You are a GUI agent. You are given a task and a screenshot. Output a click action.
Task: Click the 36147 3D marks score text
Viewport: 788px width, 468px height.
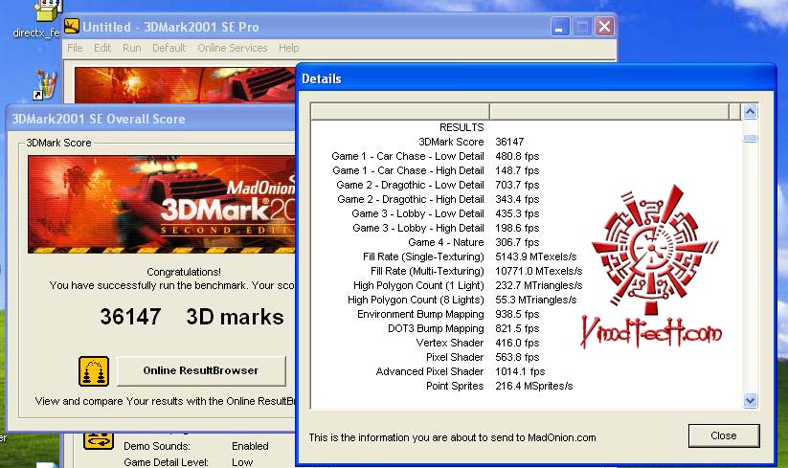pos(191,317)
